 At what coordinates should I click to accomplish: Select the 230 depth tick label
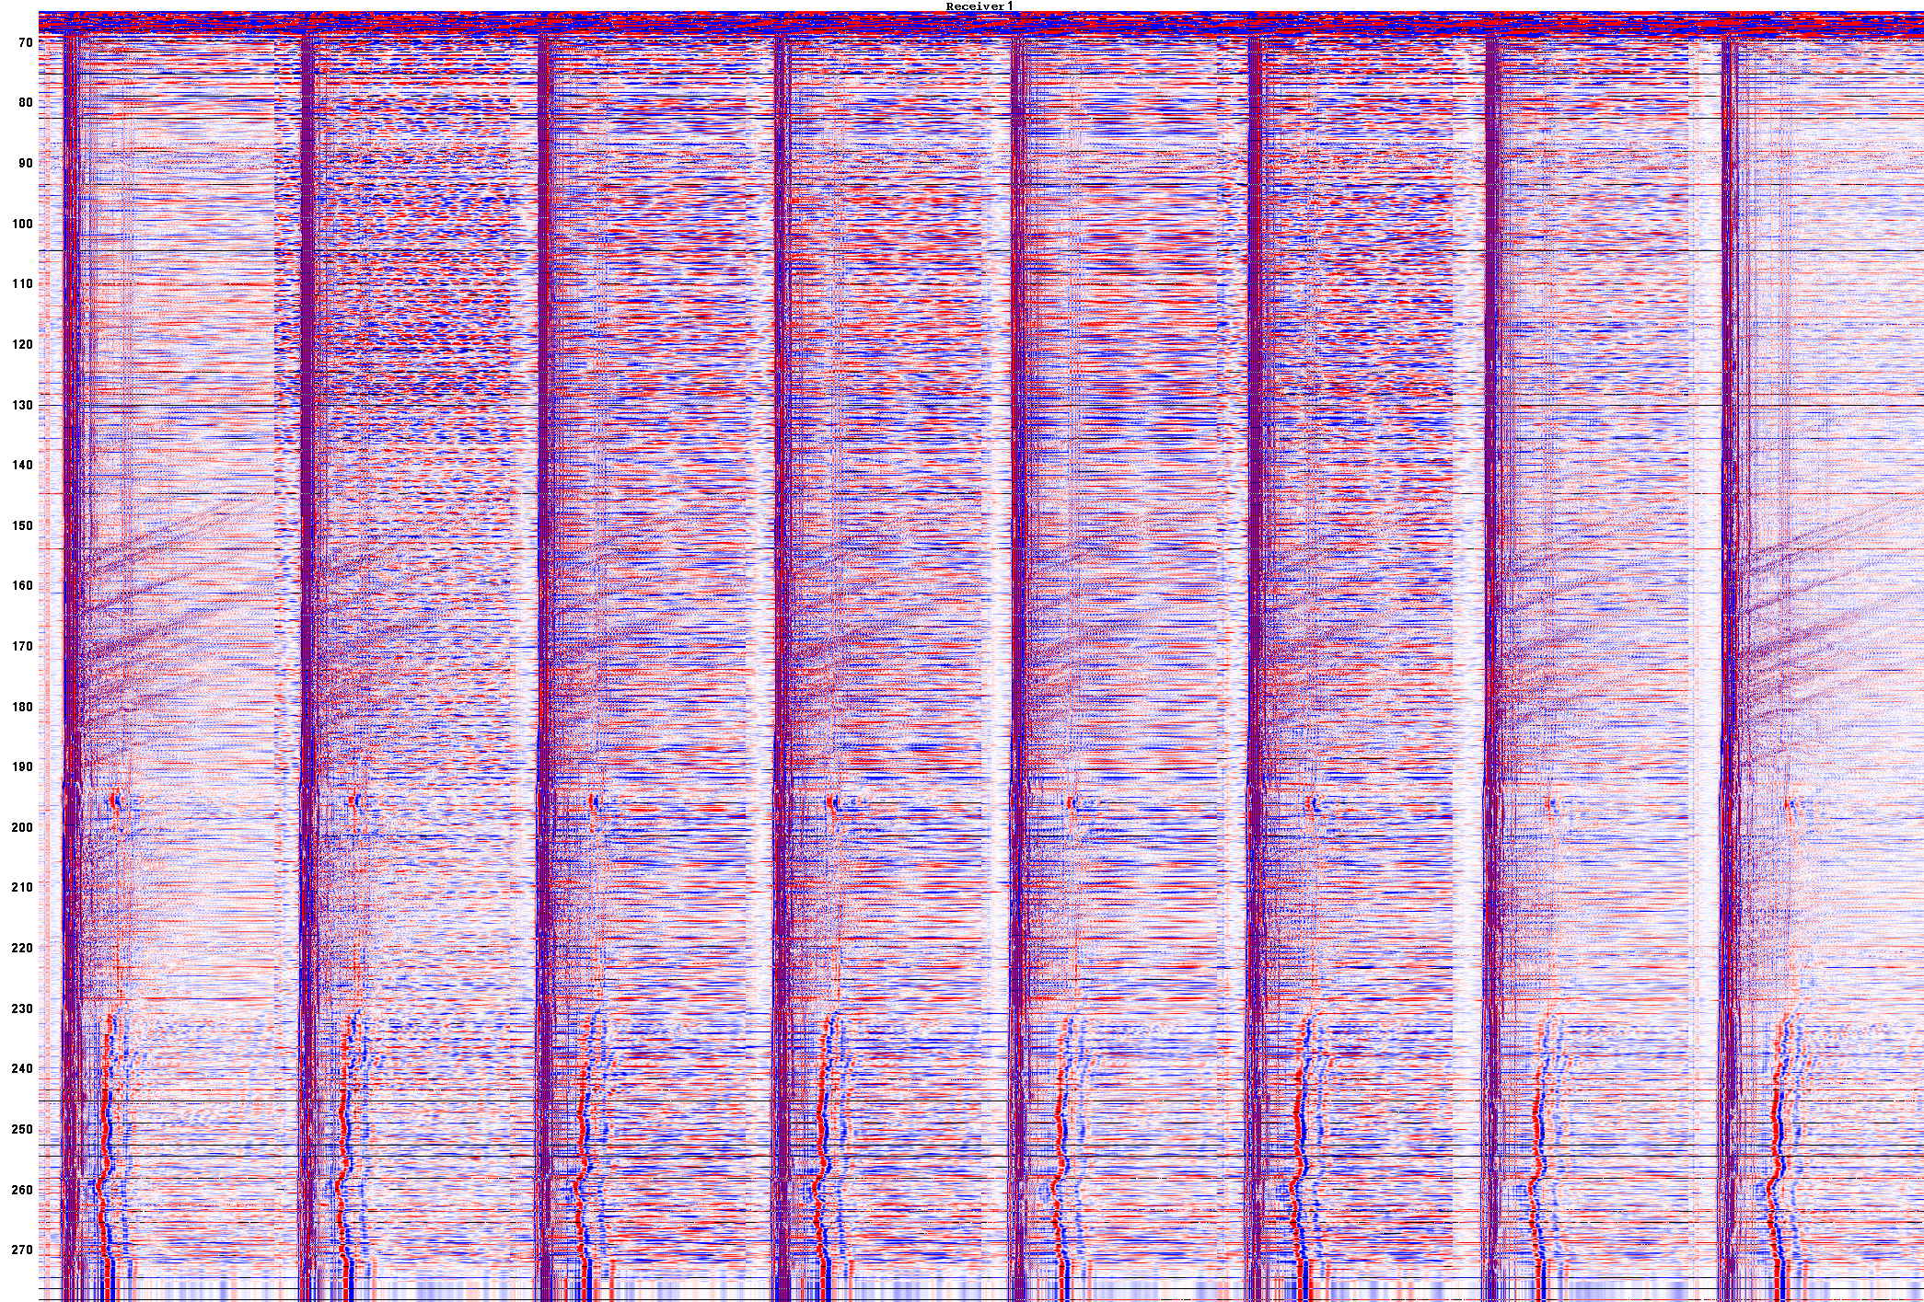click(21, 1009)
